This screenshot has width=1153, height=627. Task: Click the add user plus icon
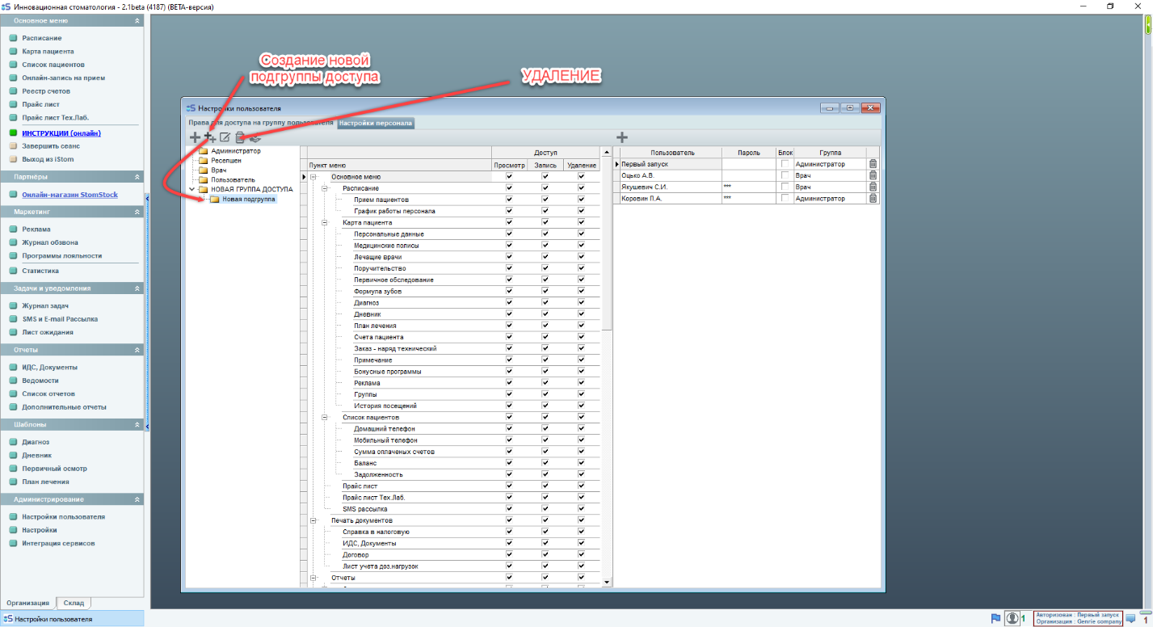pyautogui.click(x=622, y=137)
